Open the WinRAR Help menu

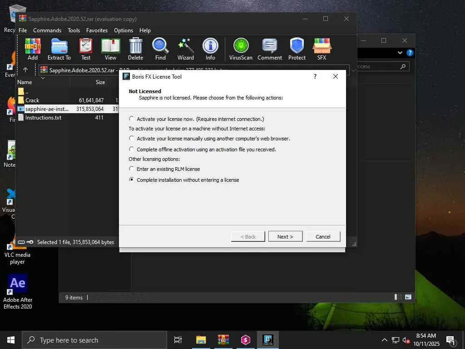click(145, 30)
